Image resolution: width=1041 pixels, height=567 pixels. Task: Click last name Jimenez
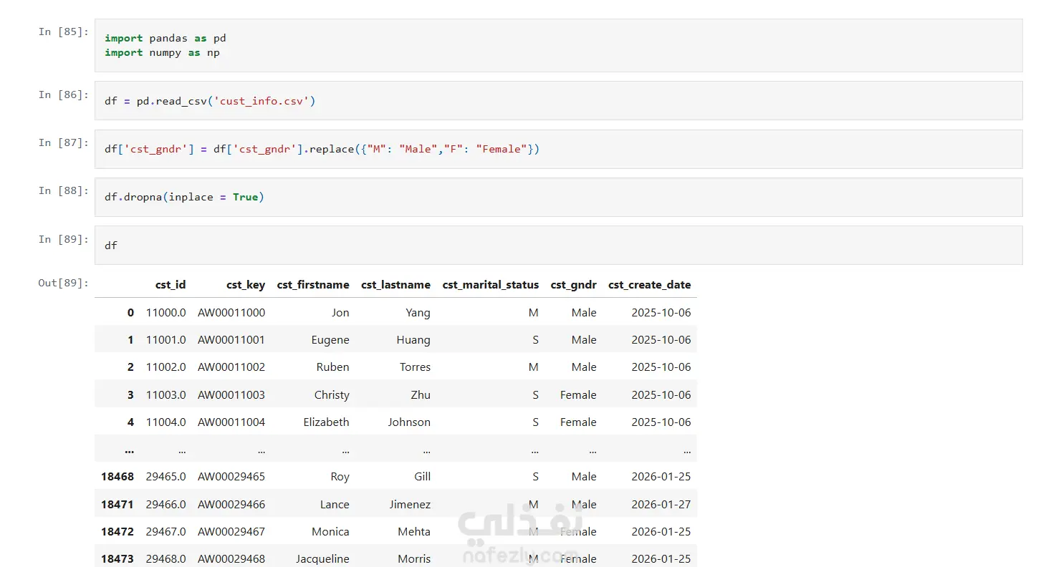(410, 504)
